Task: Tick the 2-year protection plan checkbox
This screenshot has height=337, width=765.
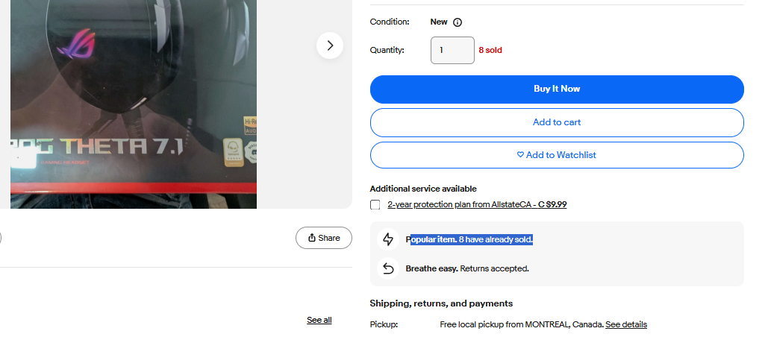Action: tap(375, 205)
